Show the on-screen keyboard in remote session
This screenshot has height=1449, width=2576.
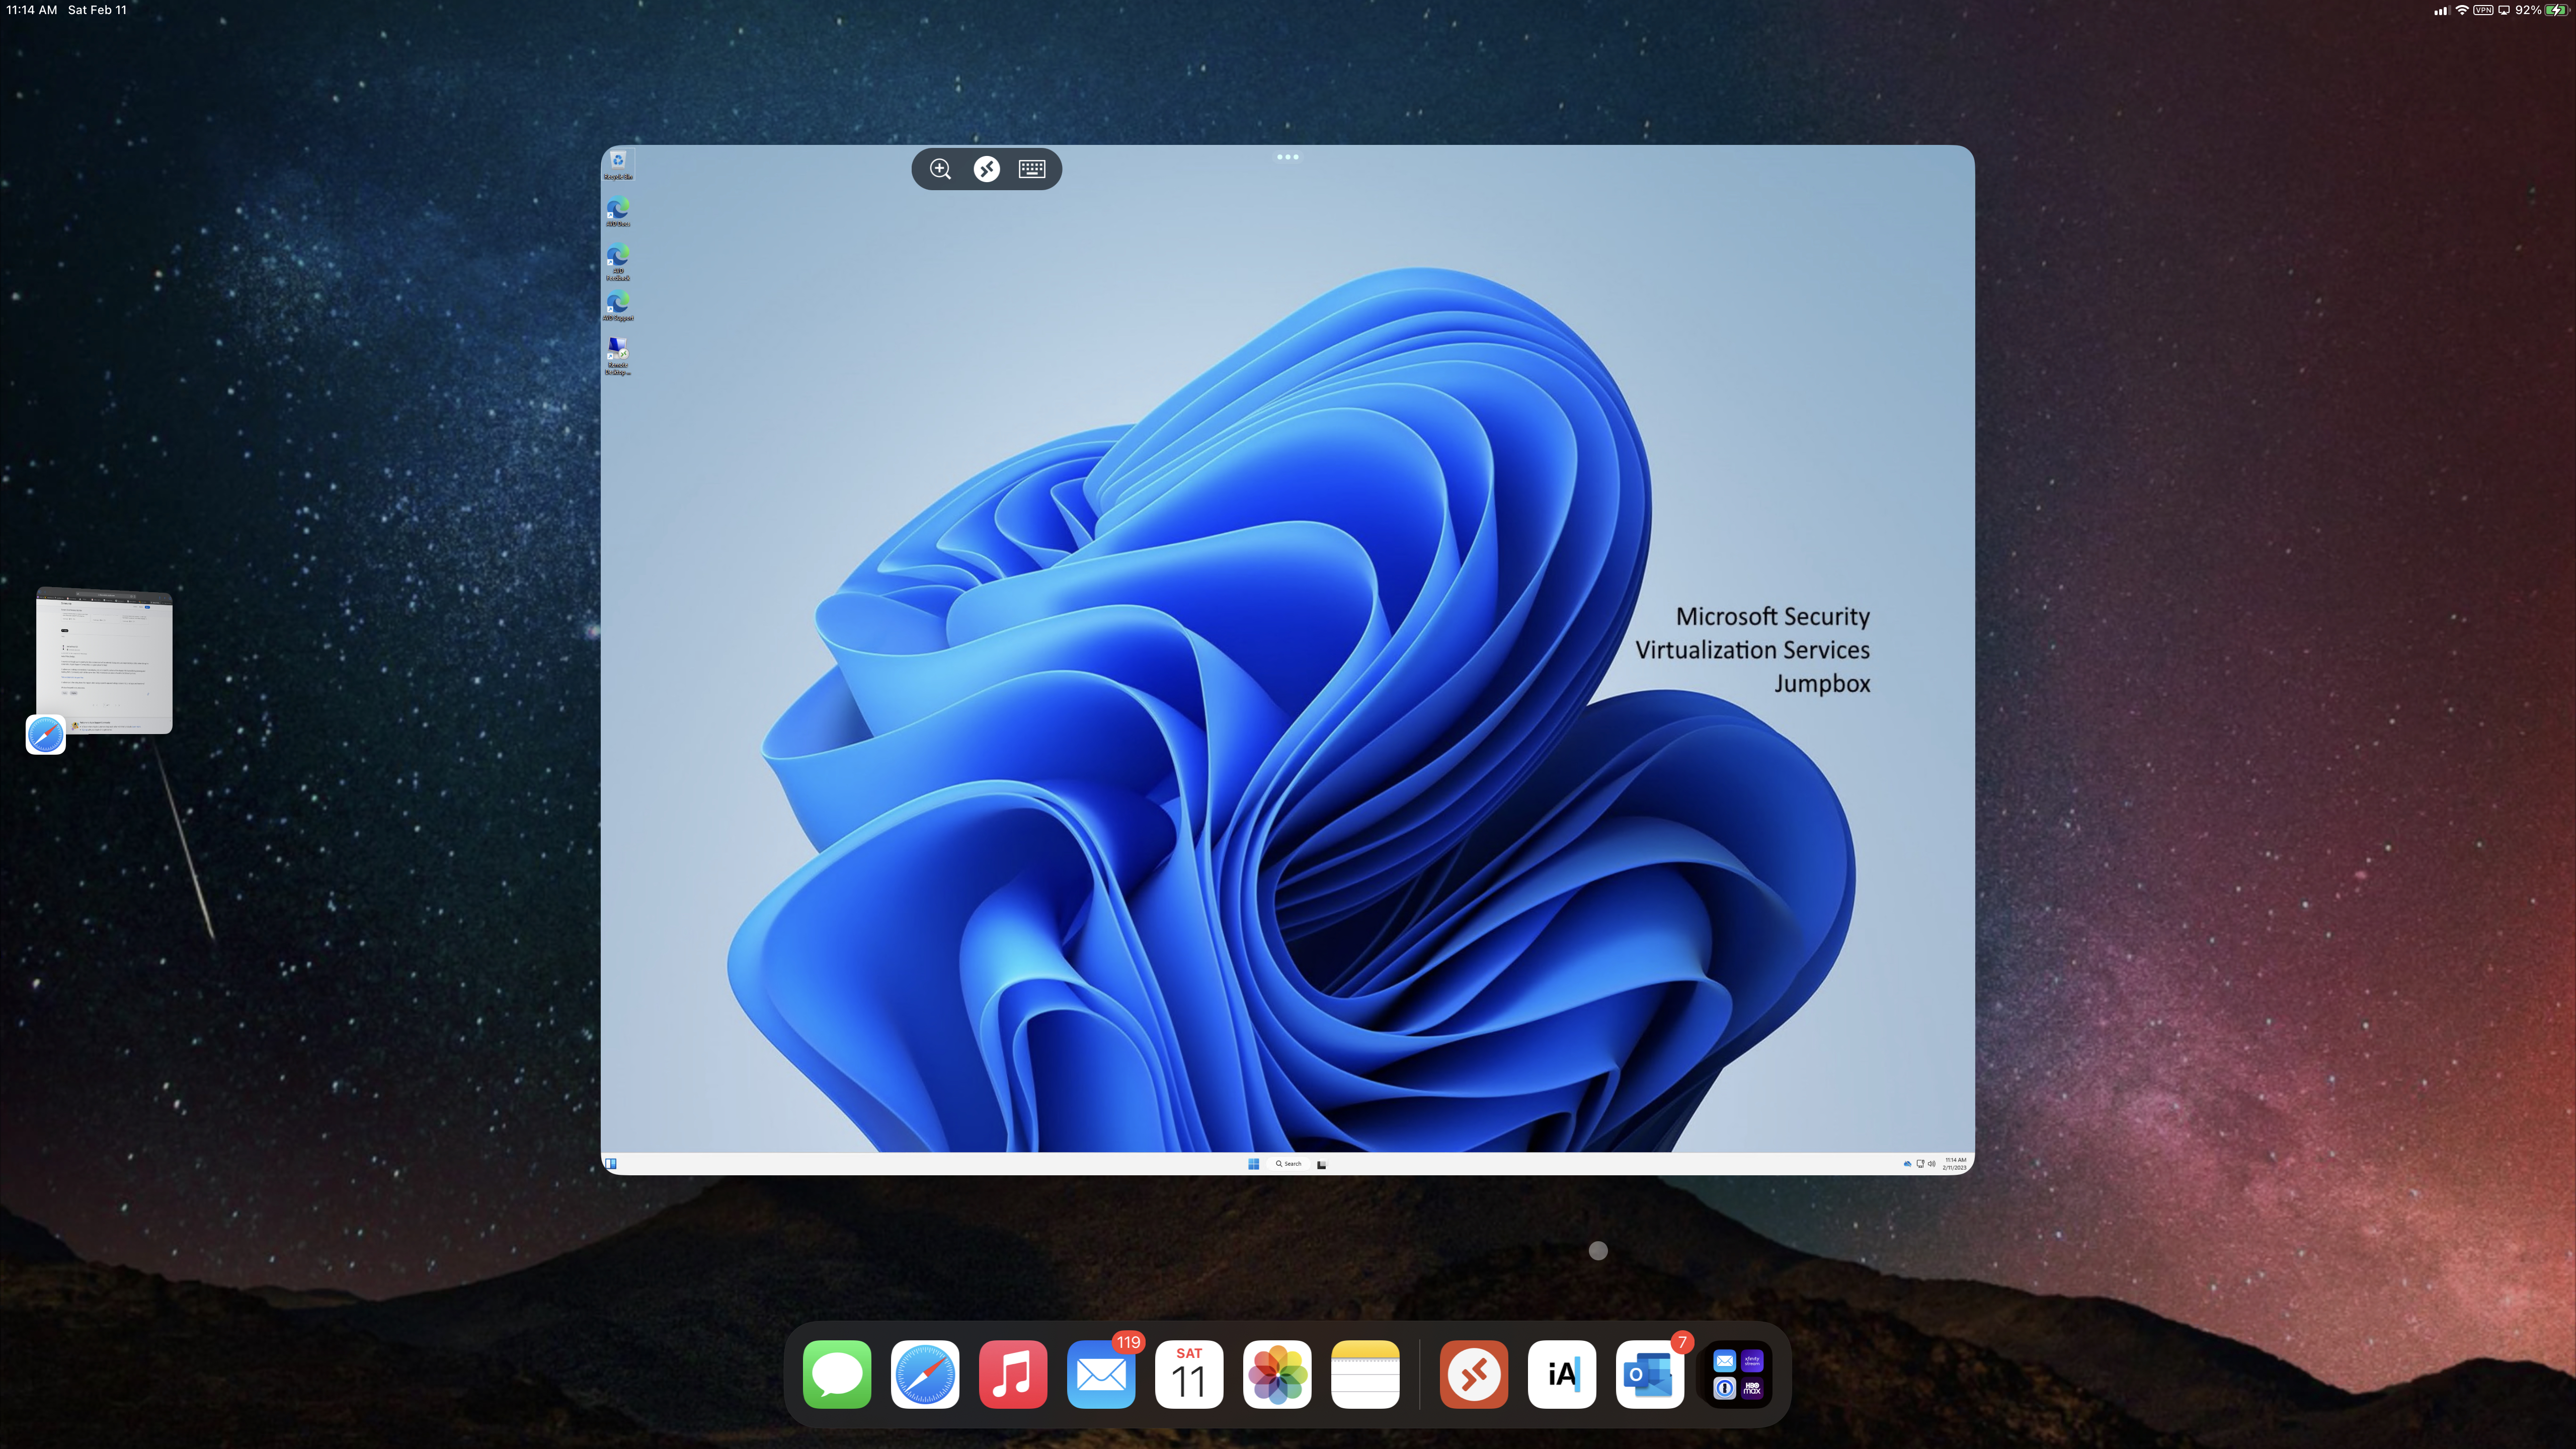(1032, 169)
